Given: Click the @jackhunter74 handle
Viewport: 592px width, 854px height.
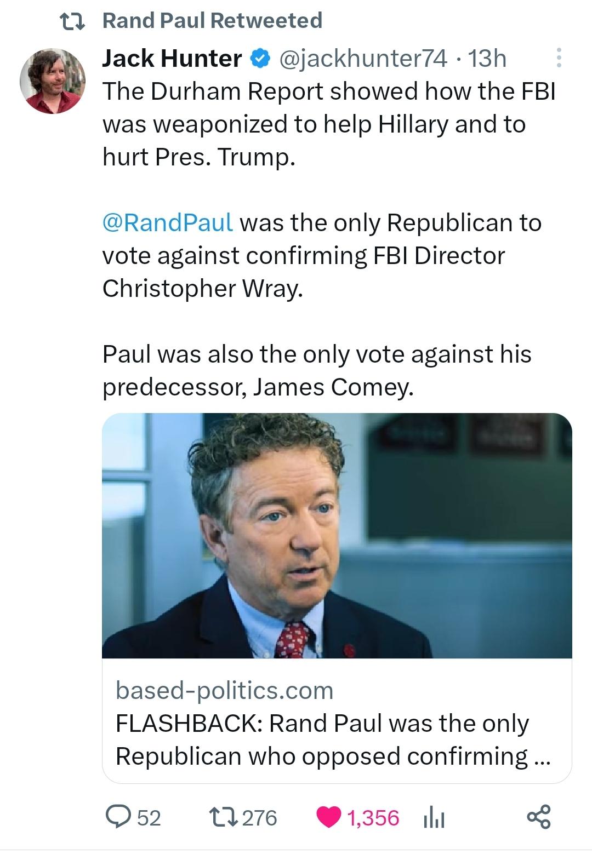Looking at the screenshot, I should [x=363, y=59].
